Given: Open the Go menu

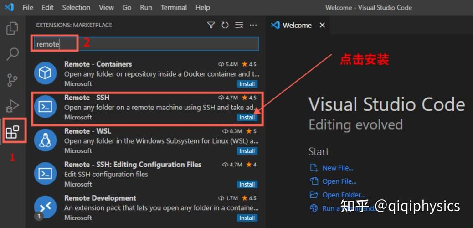Looking at the screenshot, I should click(127, 8).
